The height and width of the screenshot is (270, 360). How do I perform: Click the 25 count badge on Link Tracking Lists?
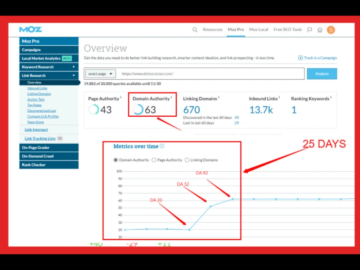[x=60, y=139]
